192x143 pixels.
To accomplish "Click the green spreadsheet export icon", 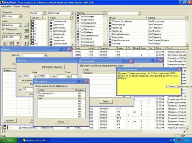I will tap(26, 30).
